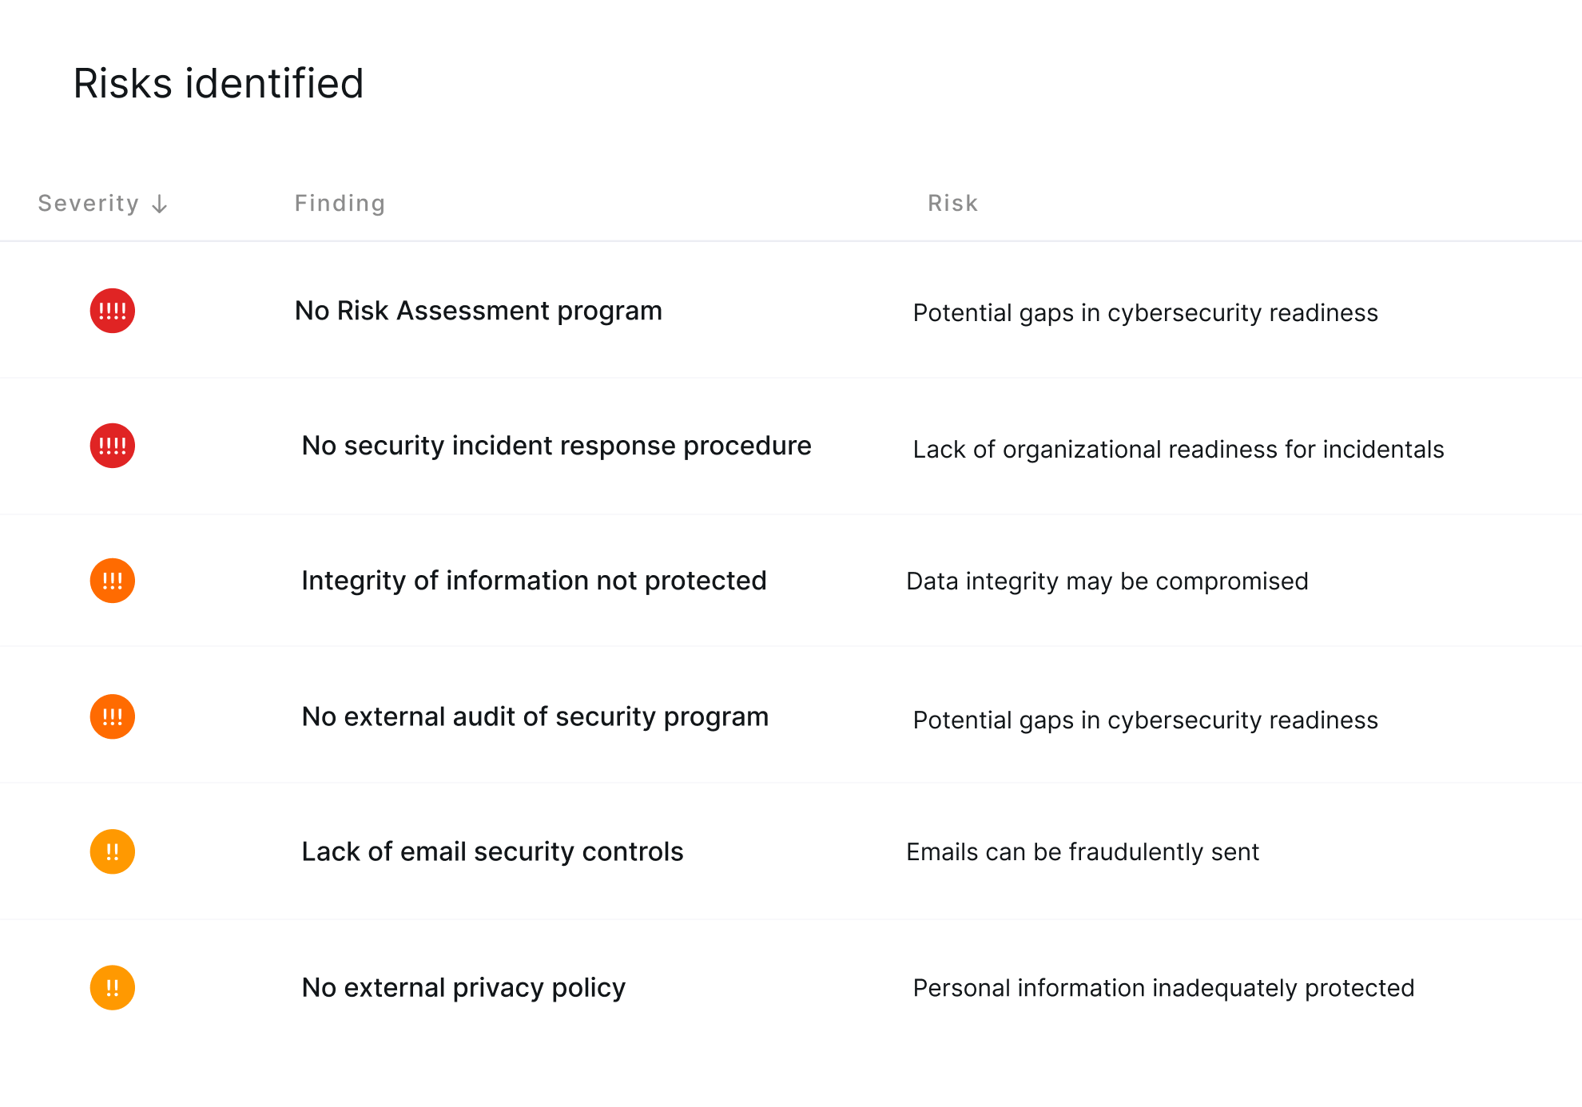
Task: Open the No Risk Assessment program finding
Action: point(478,311)
